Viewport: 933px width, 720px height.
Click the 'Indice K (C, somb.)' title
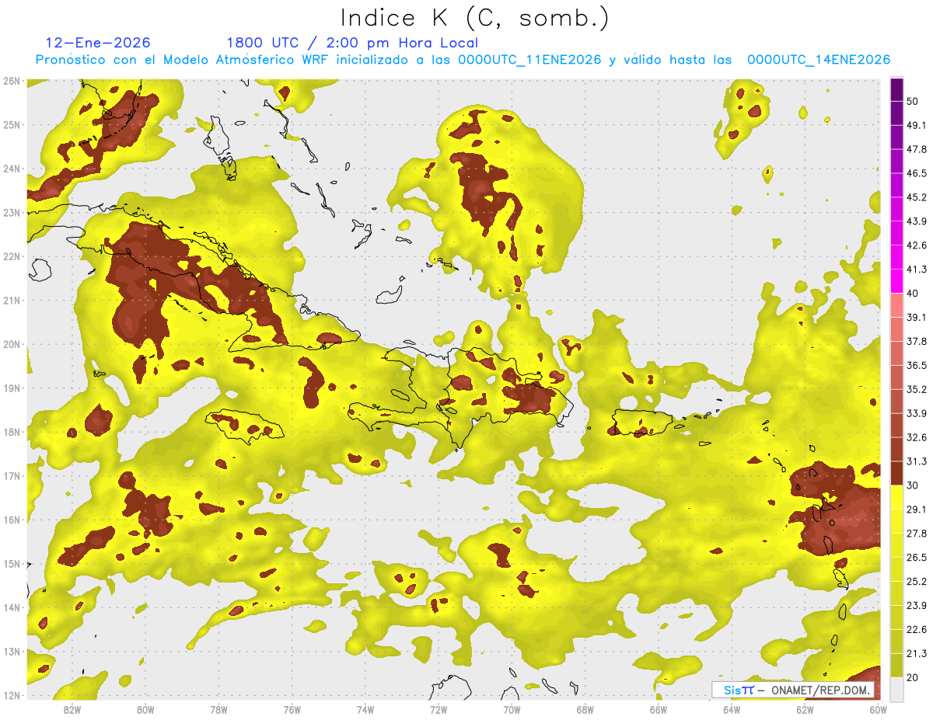tap(475, 19)
